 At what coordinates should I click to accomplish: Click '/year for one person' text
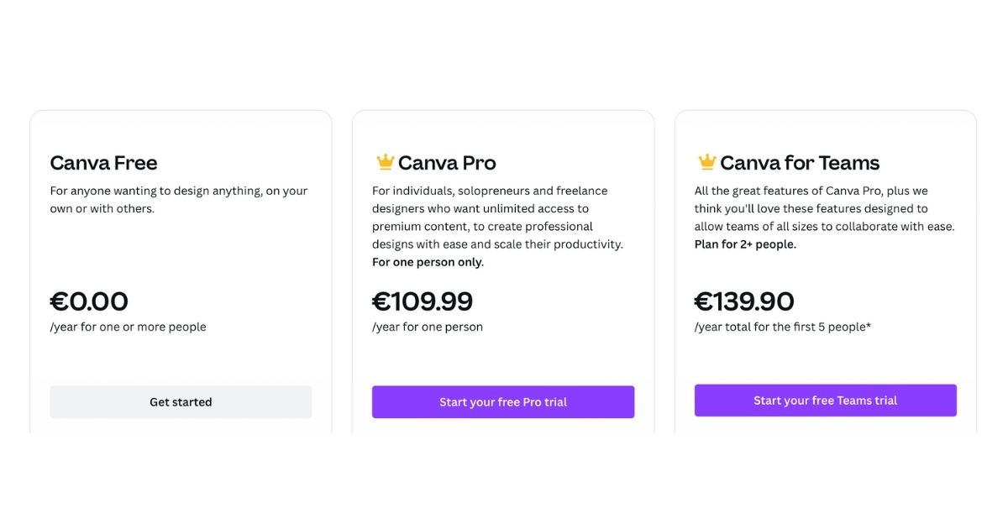tap(427, 327)
